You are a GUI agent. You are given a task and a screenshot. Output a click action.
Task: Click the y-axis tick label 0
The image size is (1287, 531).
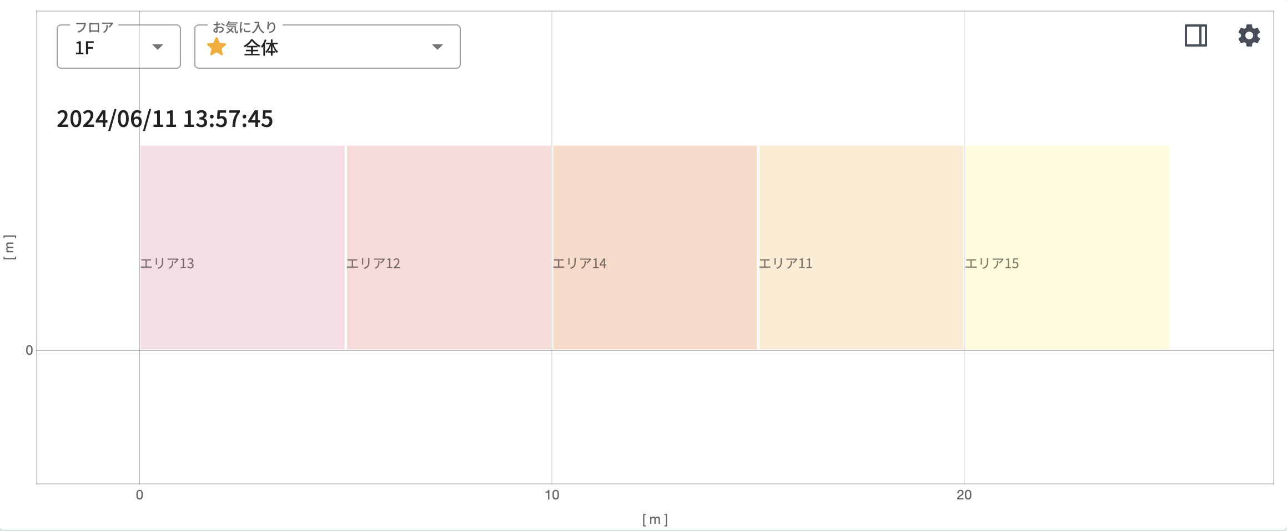click(29, 350)
